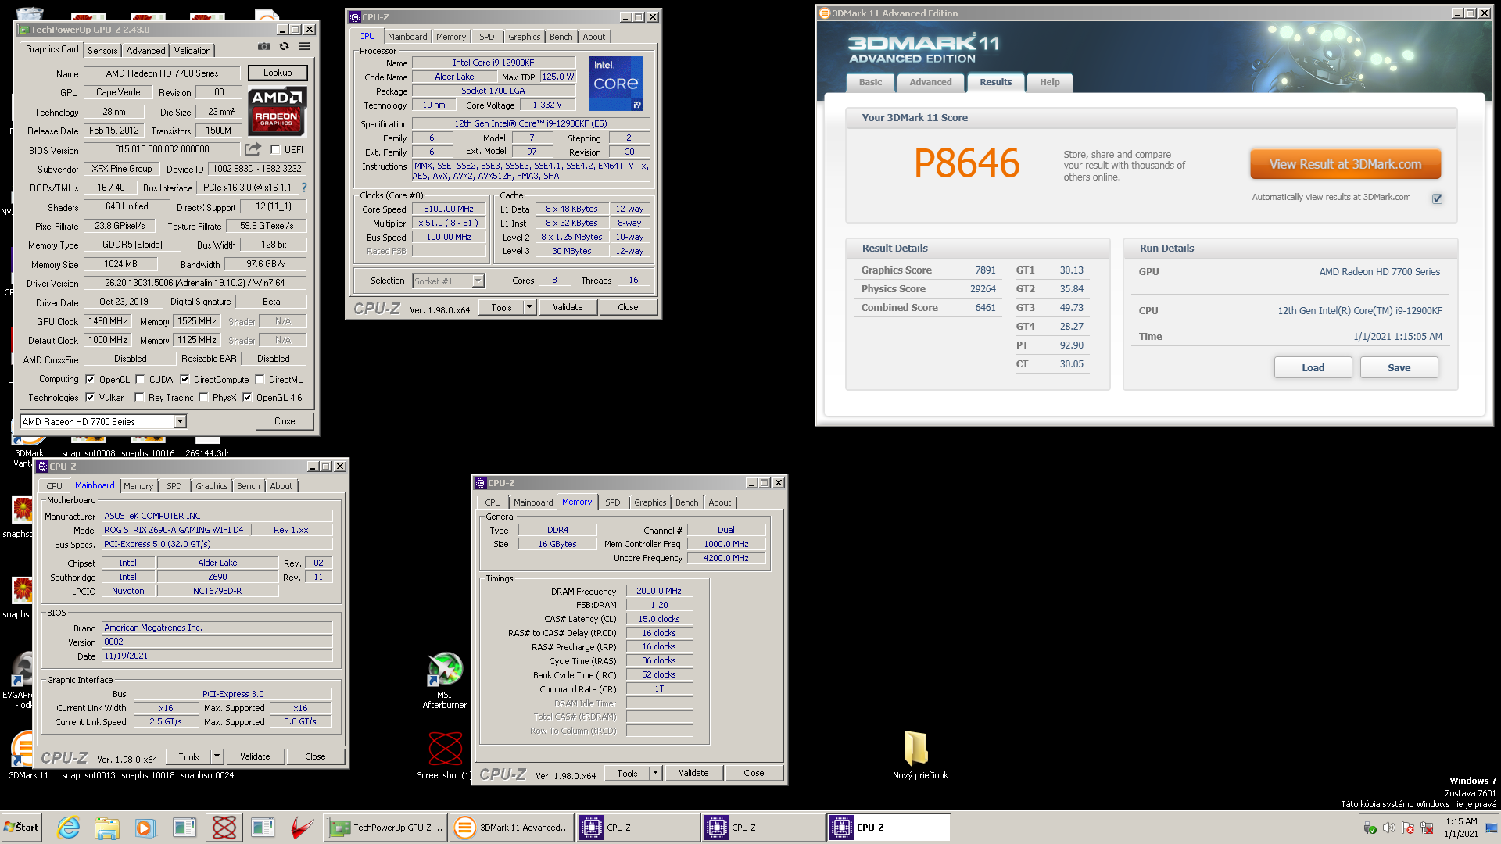Click Driver Version field in GPU-Z
The width and height of the screenshot is (1501, 844).
[x=195, y=283]
